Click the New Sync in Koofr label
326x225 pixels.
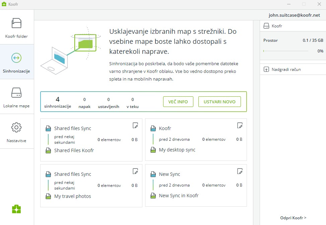tap(179, 196)
